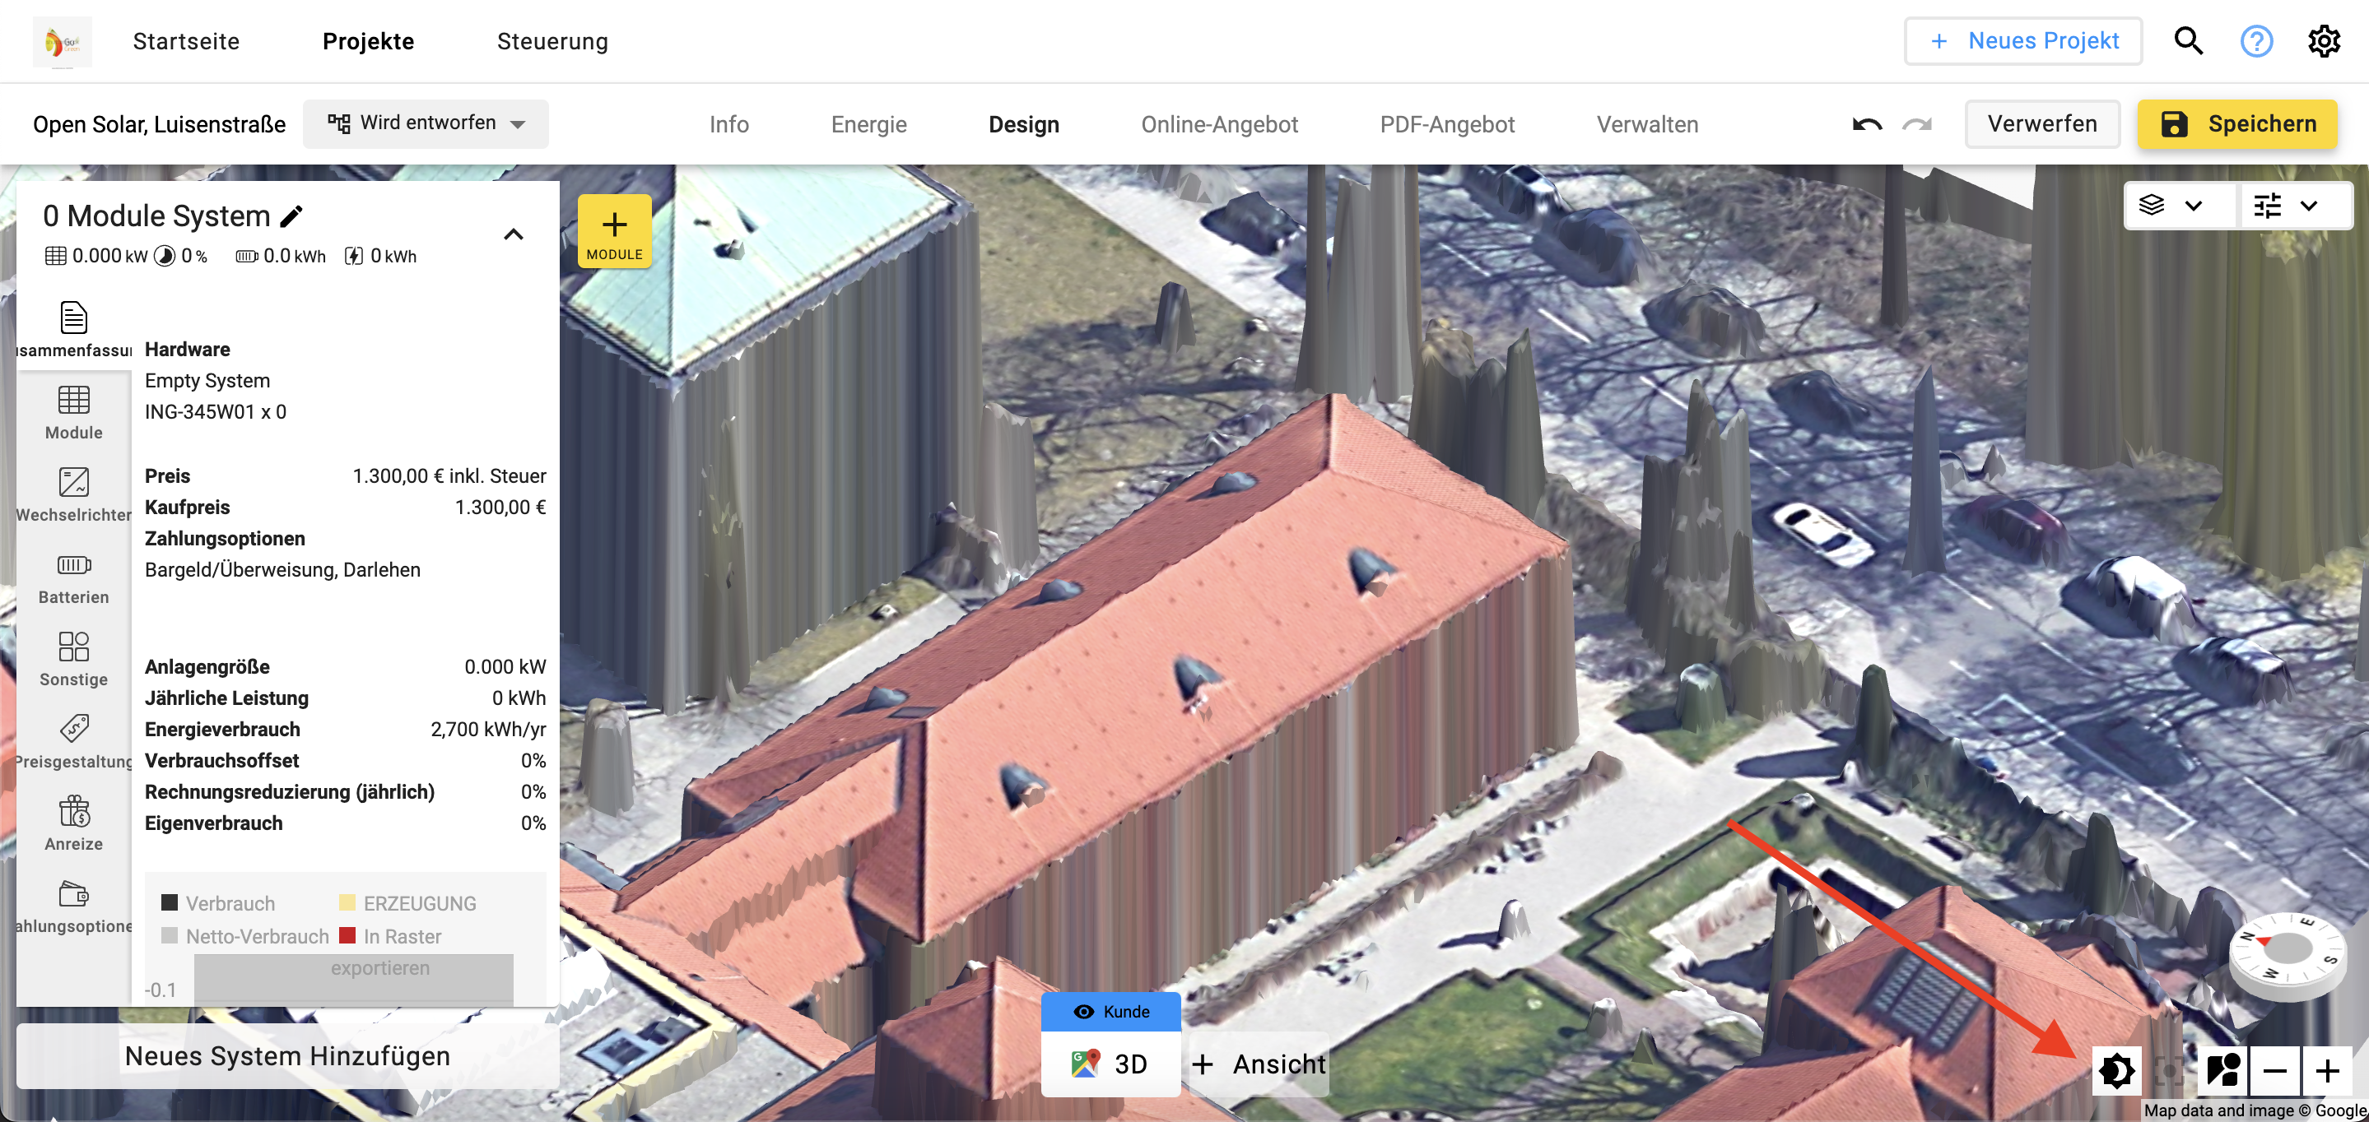This screenshot has height=1122, width=2369.
Task: Zoom out with the minus button
Action: click(x=2275, y=1070)
